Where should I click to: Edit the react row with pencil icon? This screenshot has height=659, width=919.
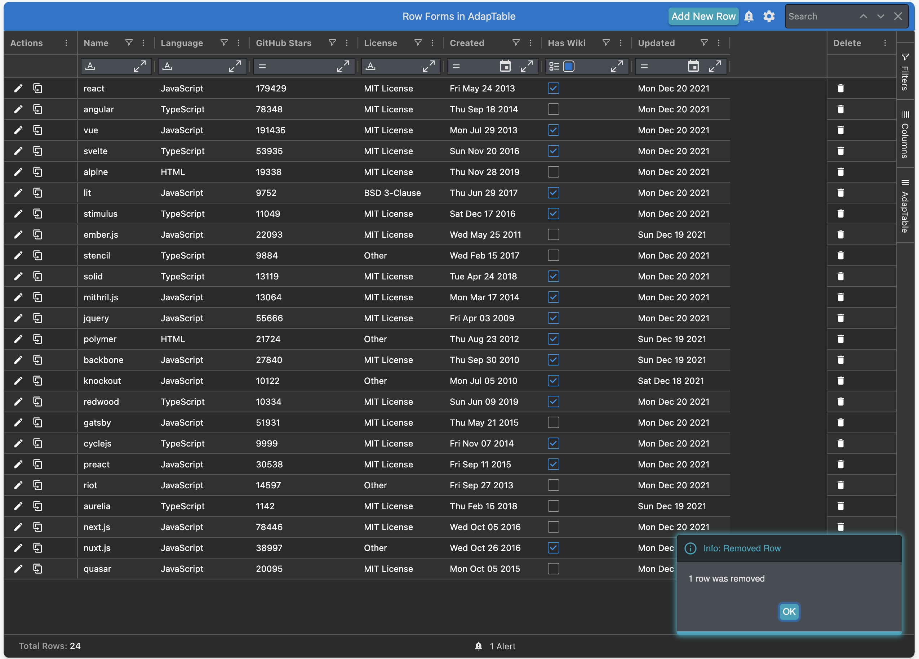[18, 88]
